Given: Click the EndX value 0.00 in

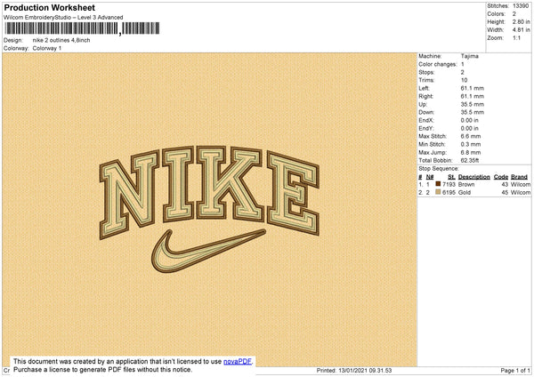Looking at the screenshot, I should 470,120.
